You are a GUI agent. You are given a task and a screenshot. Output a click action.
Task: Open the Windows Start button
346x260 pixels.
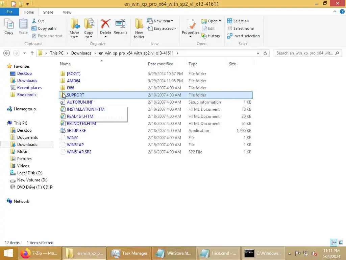(x=8, y=253)
